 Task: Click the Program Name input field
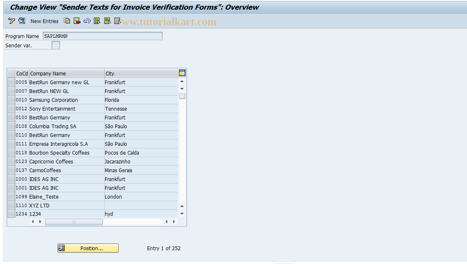pyautogui.click(x=102, y=36)
